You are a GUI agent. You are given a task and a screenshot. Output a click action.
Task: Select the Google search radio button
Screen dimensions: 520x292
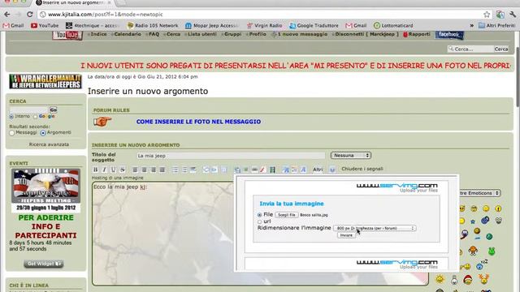click(36, 117)
